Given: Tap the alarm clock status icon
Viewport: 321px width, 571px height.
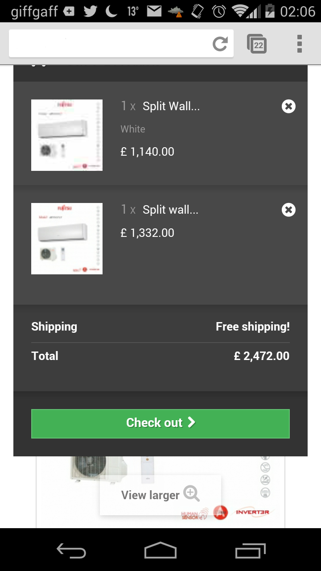Looking at the screenshot, I should click(x=218, y=11).
